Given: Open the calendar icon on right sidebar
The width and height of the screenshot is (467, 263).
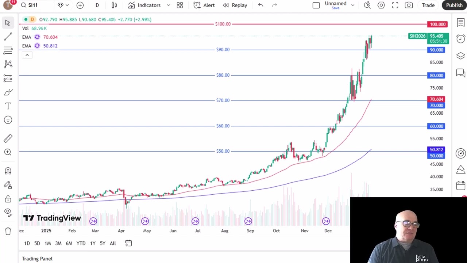Looking at the screenshot, I should point(460,185).
